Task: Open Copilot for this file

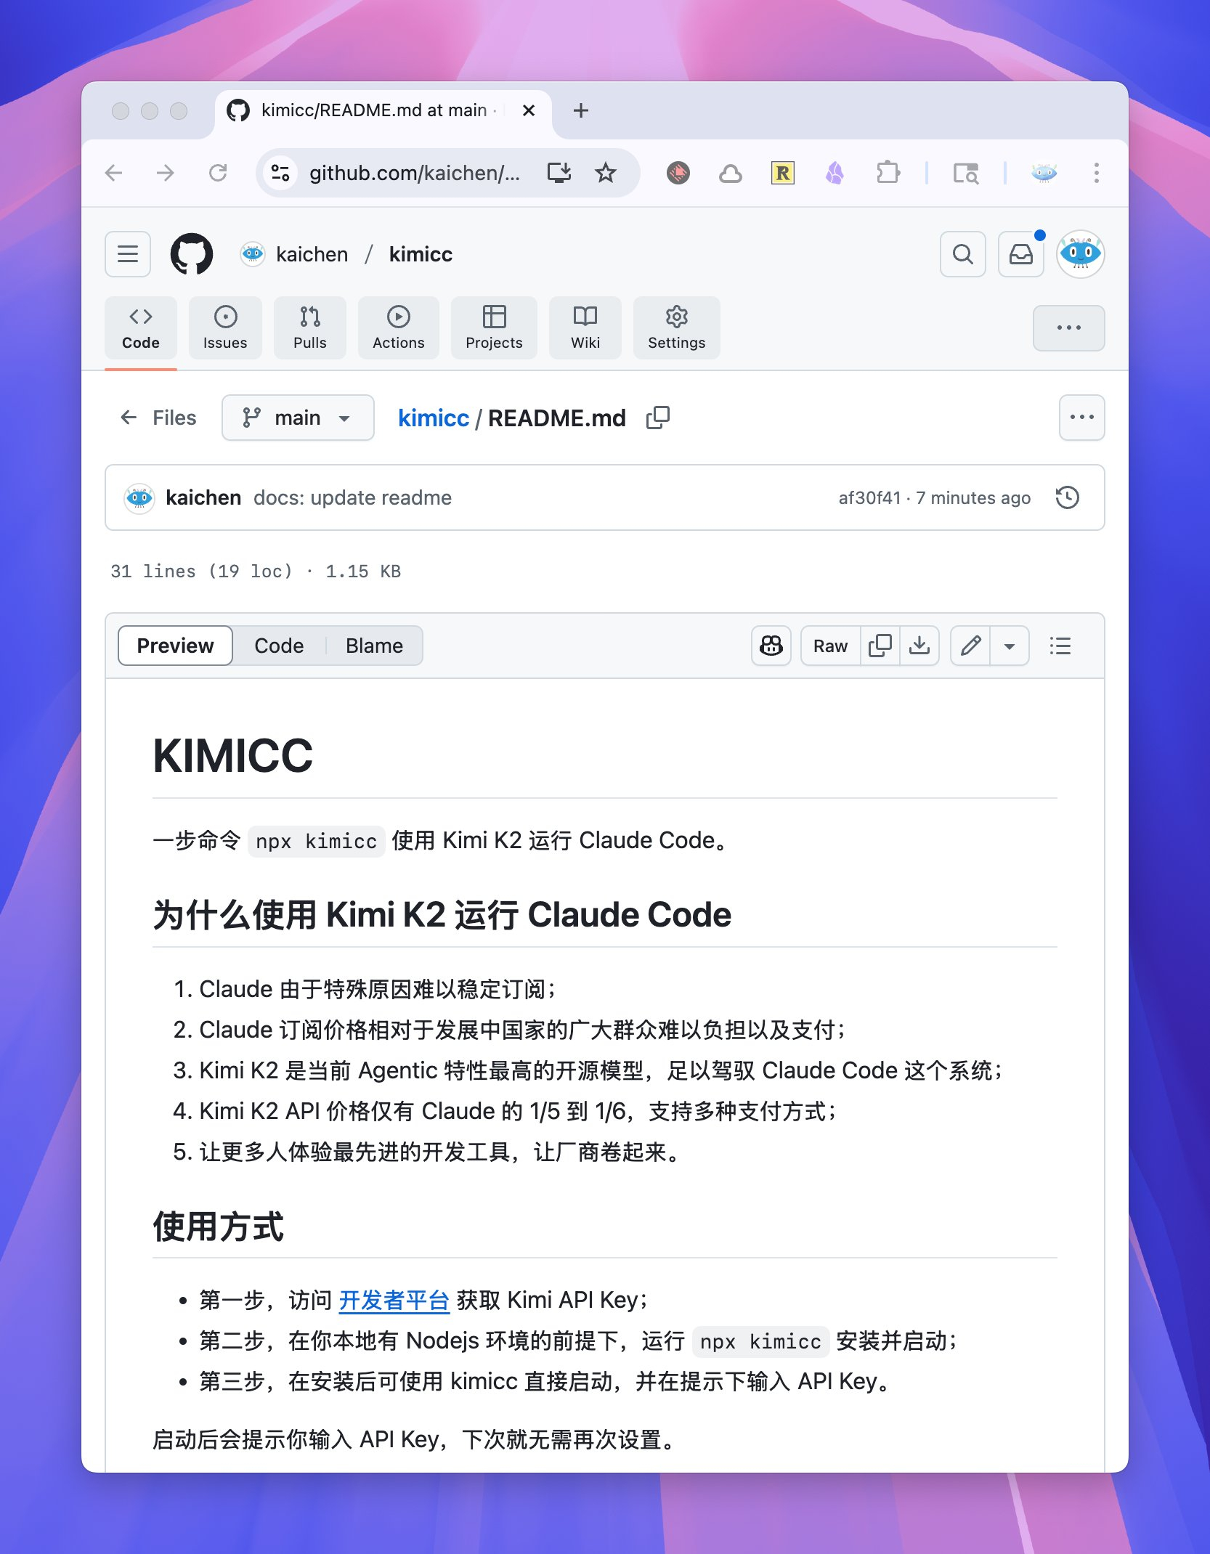Action: pos(771,646)
